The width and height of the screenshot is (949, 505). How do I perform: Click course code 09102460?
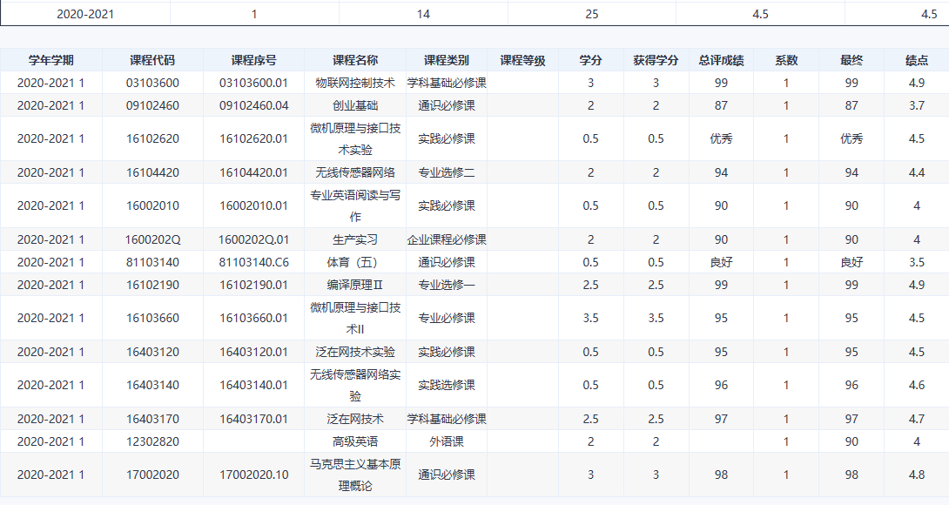152,105
